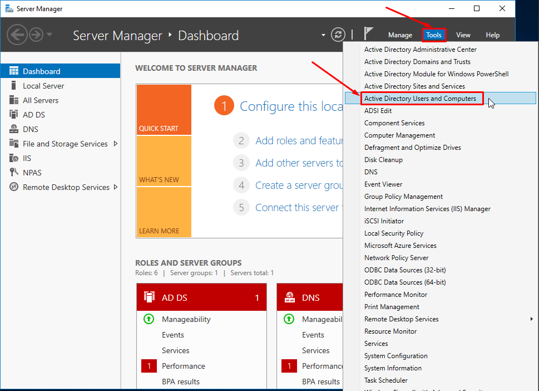Click the AD DS sidebar icon

(x=14, y=115)
